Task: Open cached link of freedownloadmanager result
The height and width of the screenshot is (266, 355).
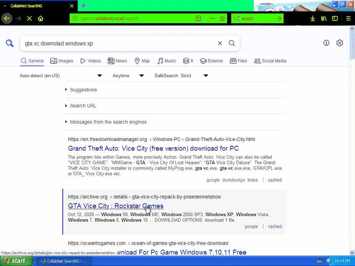Action: click(x=275, y=180)
